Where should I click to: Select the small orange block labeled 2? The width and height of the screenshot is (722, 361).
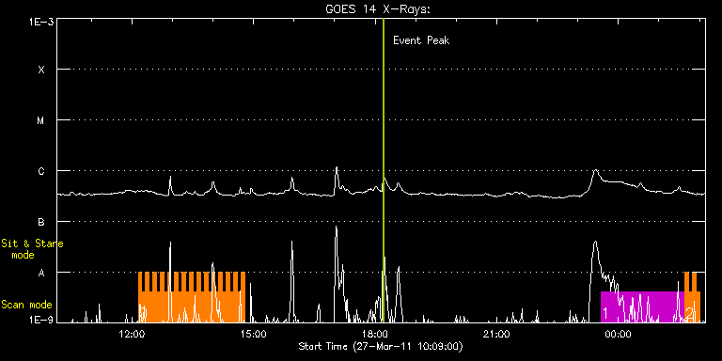(x=692, y=297)
